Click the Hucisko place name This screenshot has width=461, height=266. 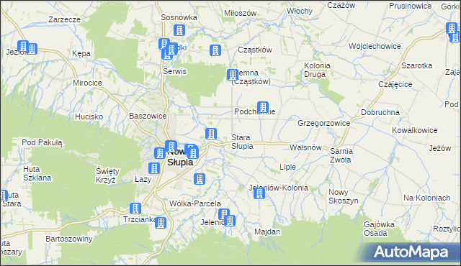point(89,116)
